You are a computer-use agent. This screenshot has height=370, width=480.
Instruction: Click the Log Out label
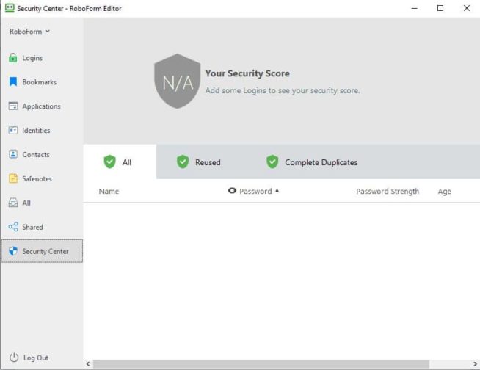coord(36,358)
